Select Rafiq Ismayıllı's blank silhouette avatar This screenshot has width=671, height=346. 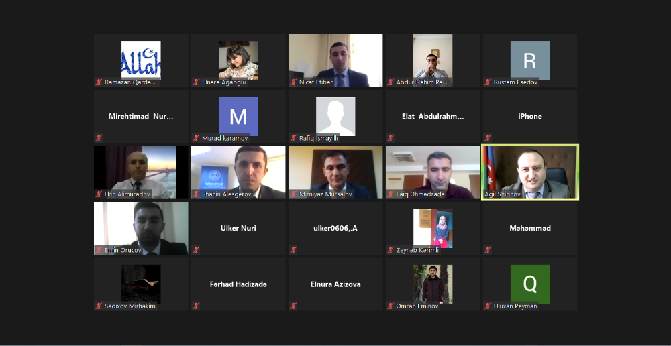335,116
